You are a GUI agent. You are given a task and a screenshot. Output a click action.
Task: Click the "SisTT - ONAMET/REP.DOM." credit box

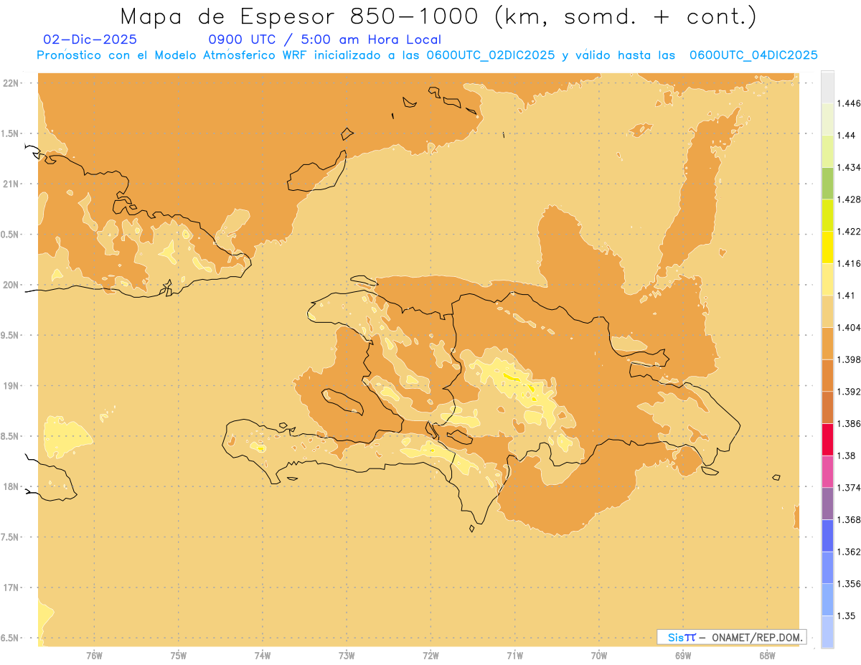[x=731, y=637]
